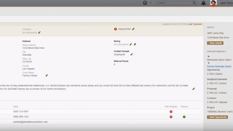Click the pin icon next to Rating
This screenshot has width=233, height=131.
(135, 44)
